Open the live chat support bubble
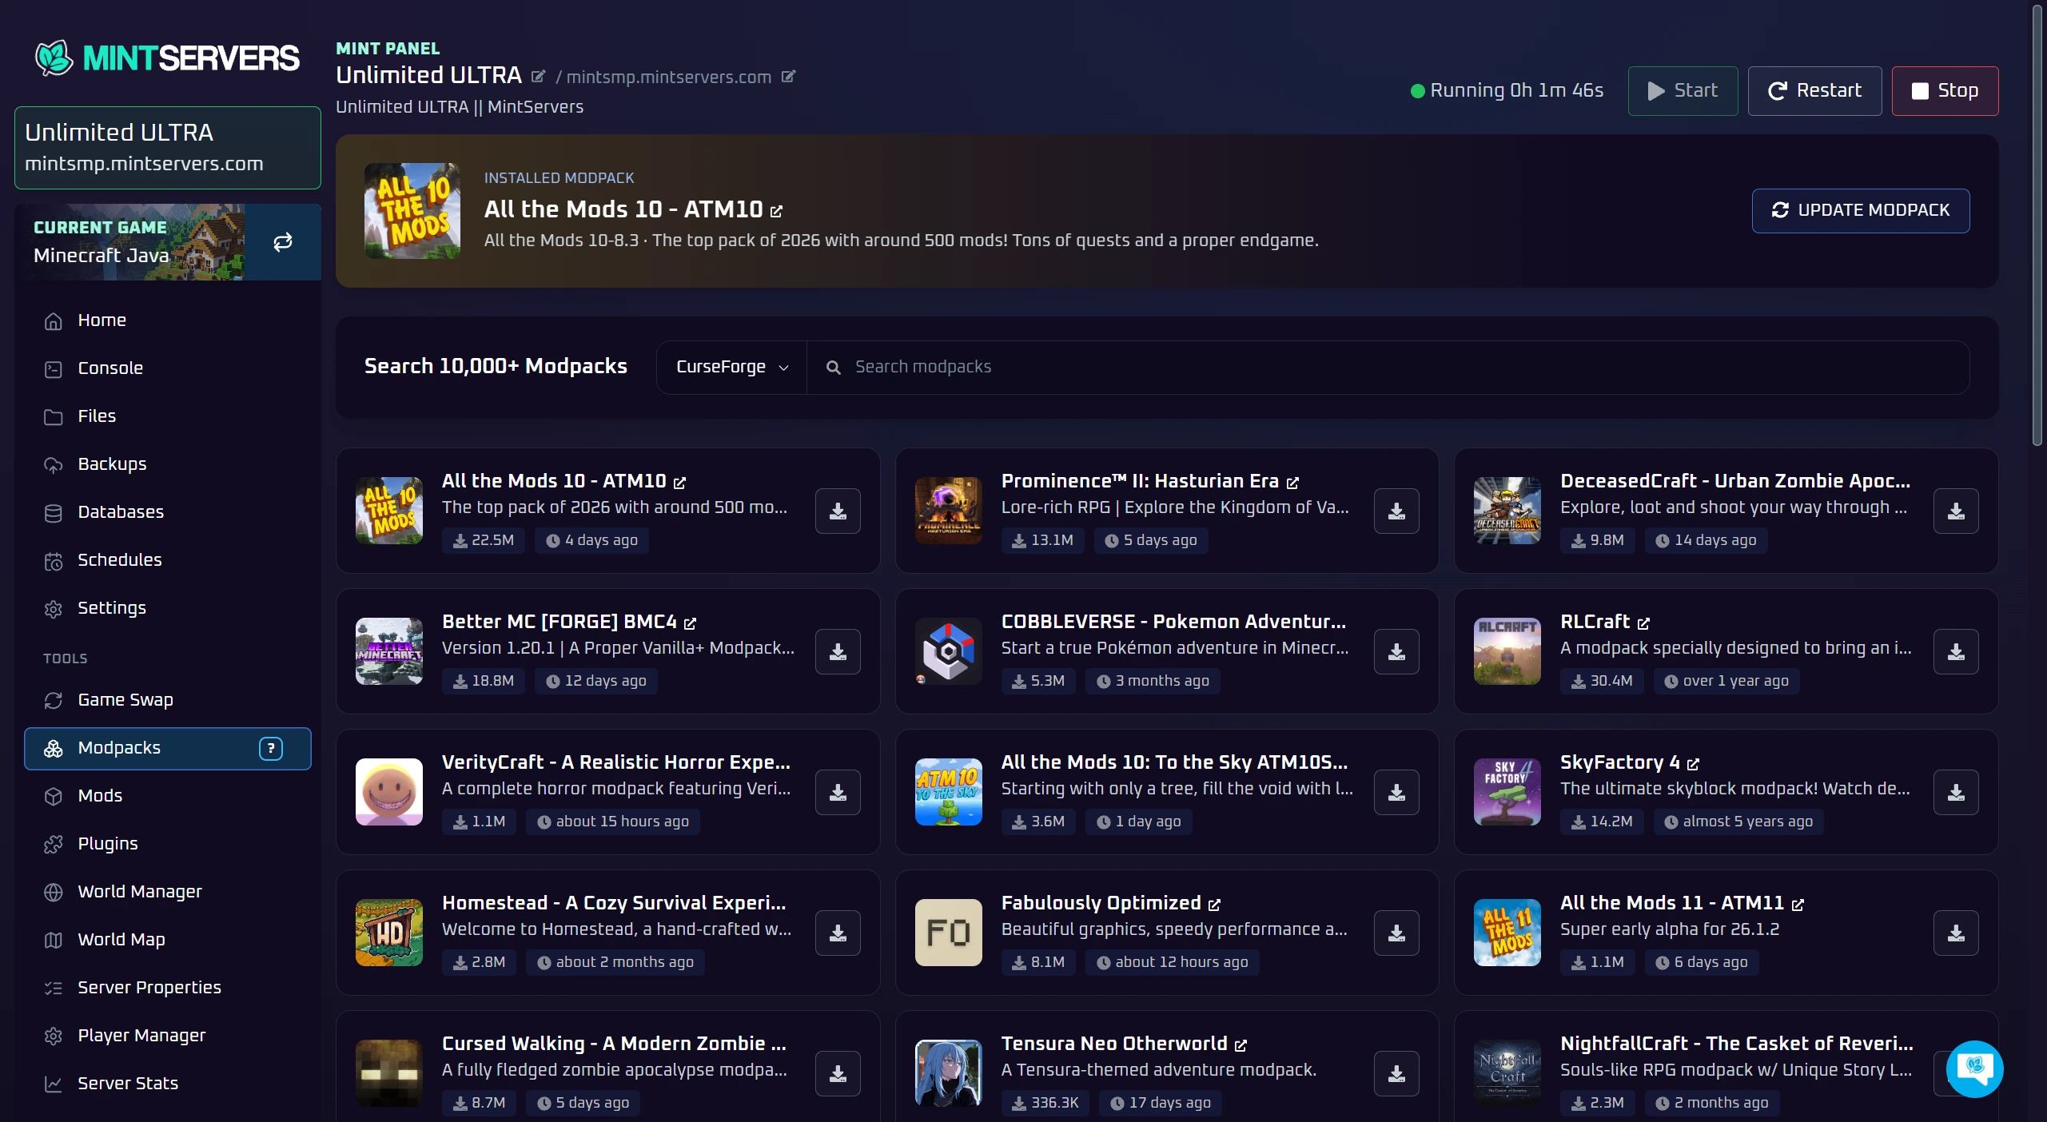 click(1974, 1068)
